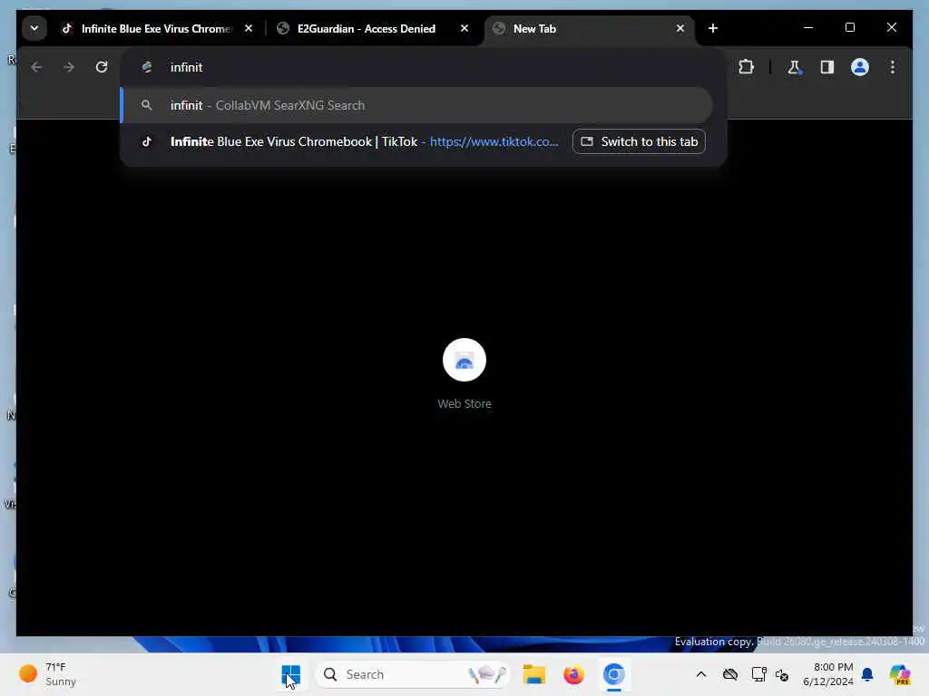Open the Web Store shortcut
This screenshot has width=929, height=696.
click(x=464, y=372)
